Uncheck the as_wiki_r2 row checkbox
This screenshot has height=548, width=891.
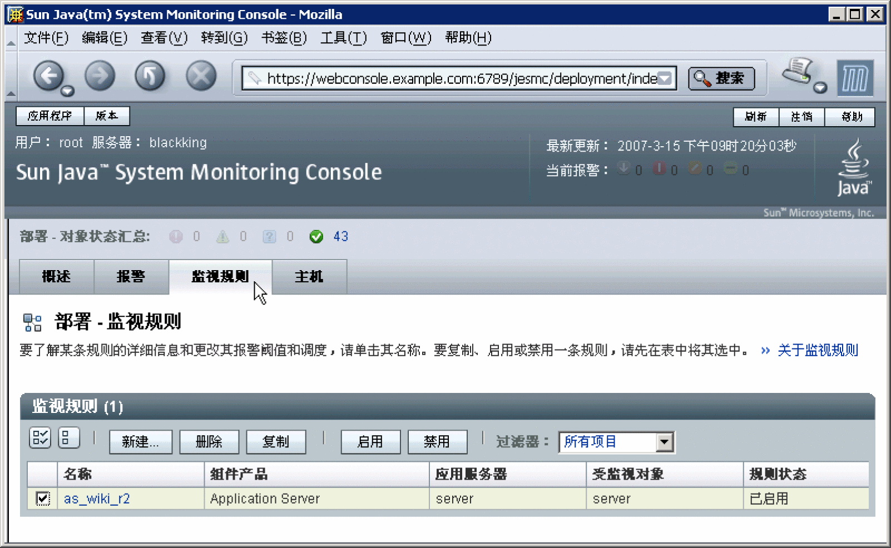pyautogui.click(x=43, y=499)
